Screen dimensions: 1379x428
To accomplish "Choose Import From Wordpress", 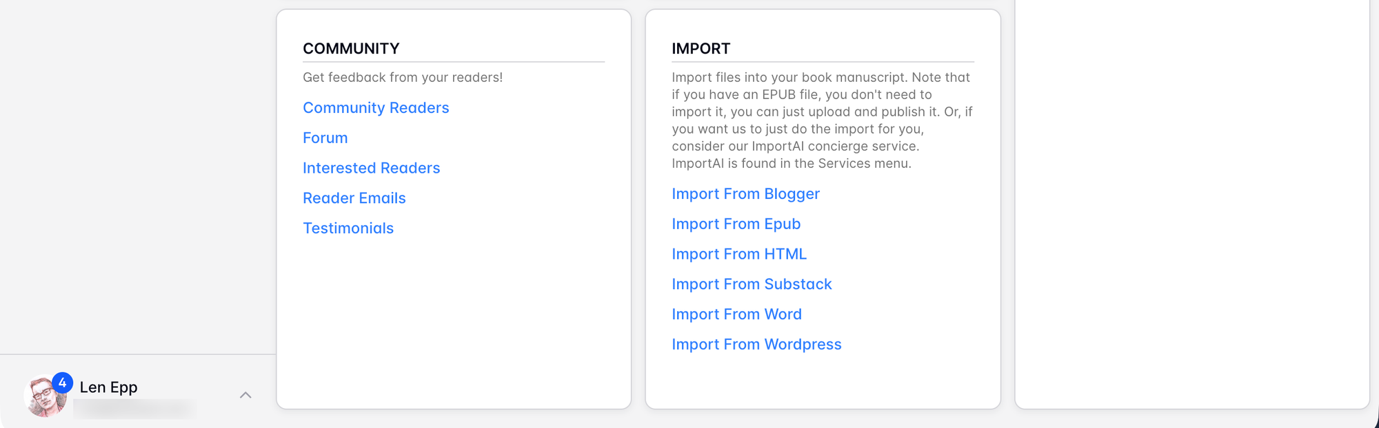I will tap(756, 344).
